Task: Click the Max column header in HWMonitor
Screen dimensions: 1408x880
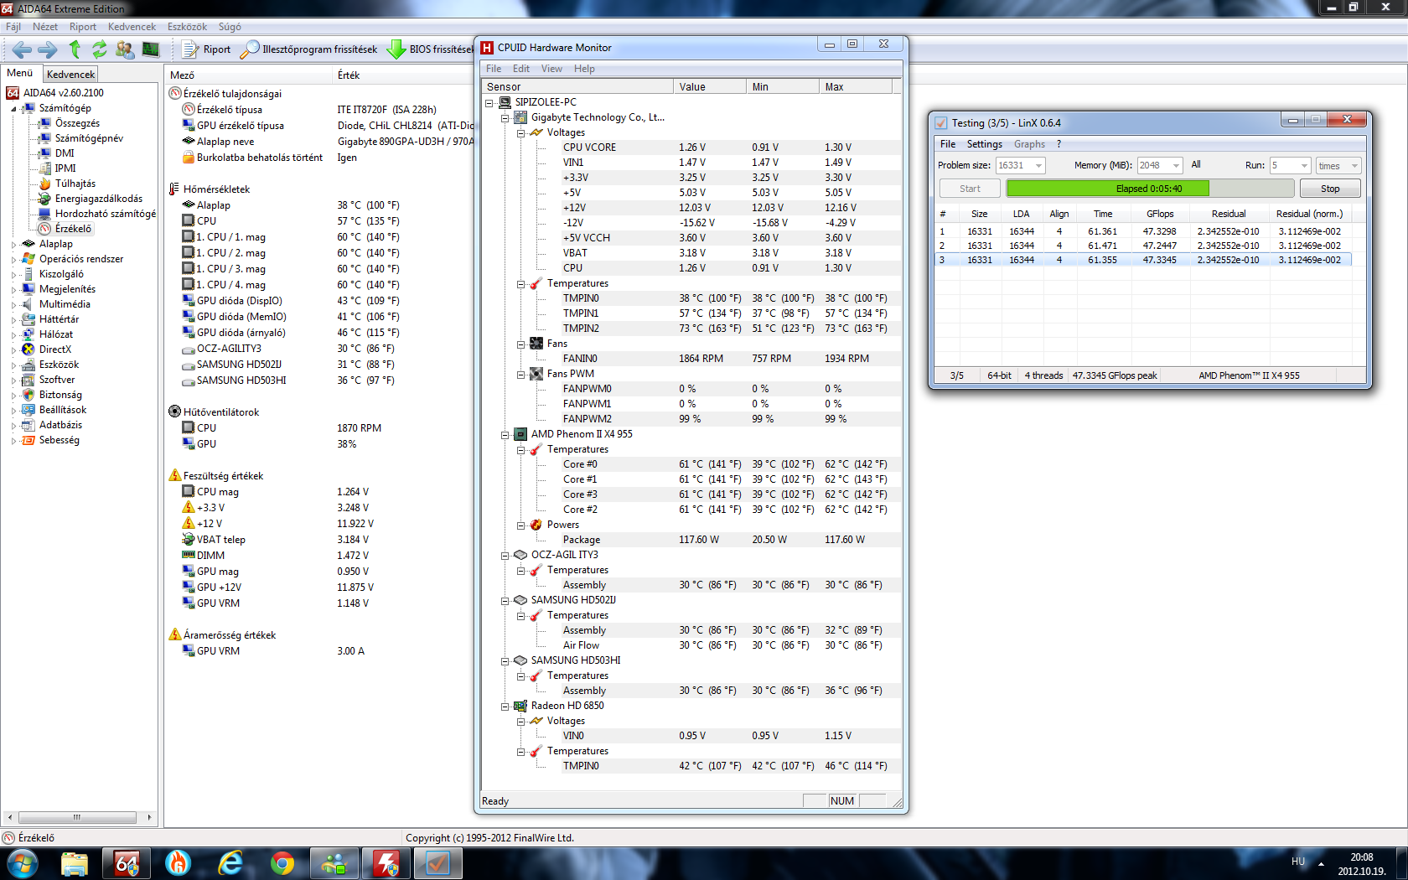Action: pos(856,87)
